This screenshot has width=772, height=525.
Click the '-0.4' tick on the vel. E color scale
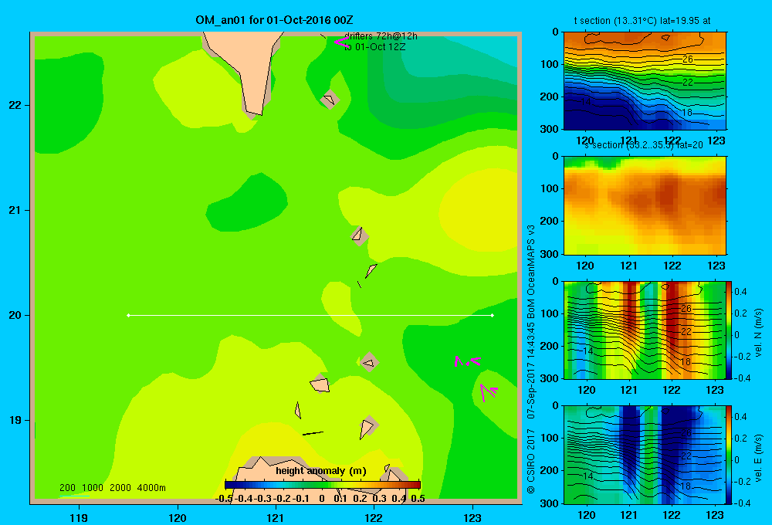tap(742, 503)
